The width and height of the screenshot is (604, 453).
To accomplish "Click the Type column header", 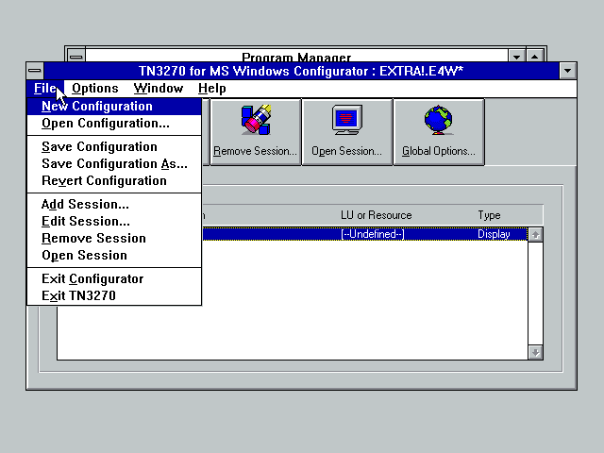I will pos(489,215).
